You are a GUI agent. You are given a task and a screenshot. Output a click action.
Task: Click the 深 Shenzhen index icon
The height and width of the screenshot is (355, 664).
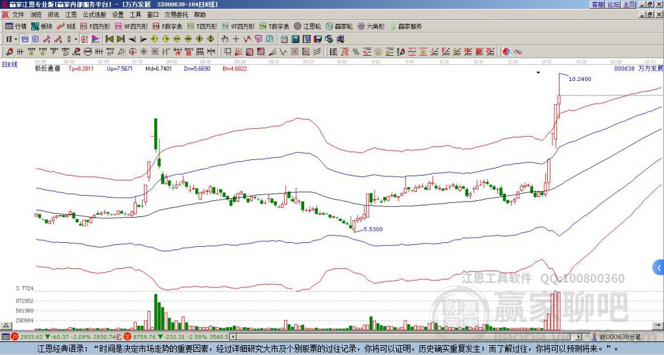click(x=127, y=337)
